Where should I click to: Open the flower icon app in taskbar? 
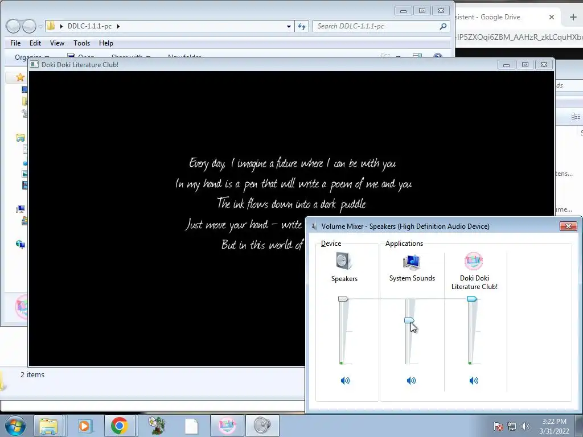156,426
